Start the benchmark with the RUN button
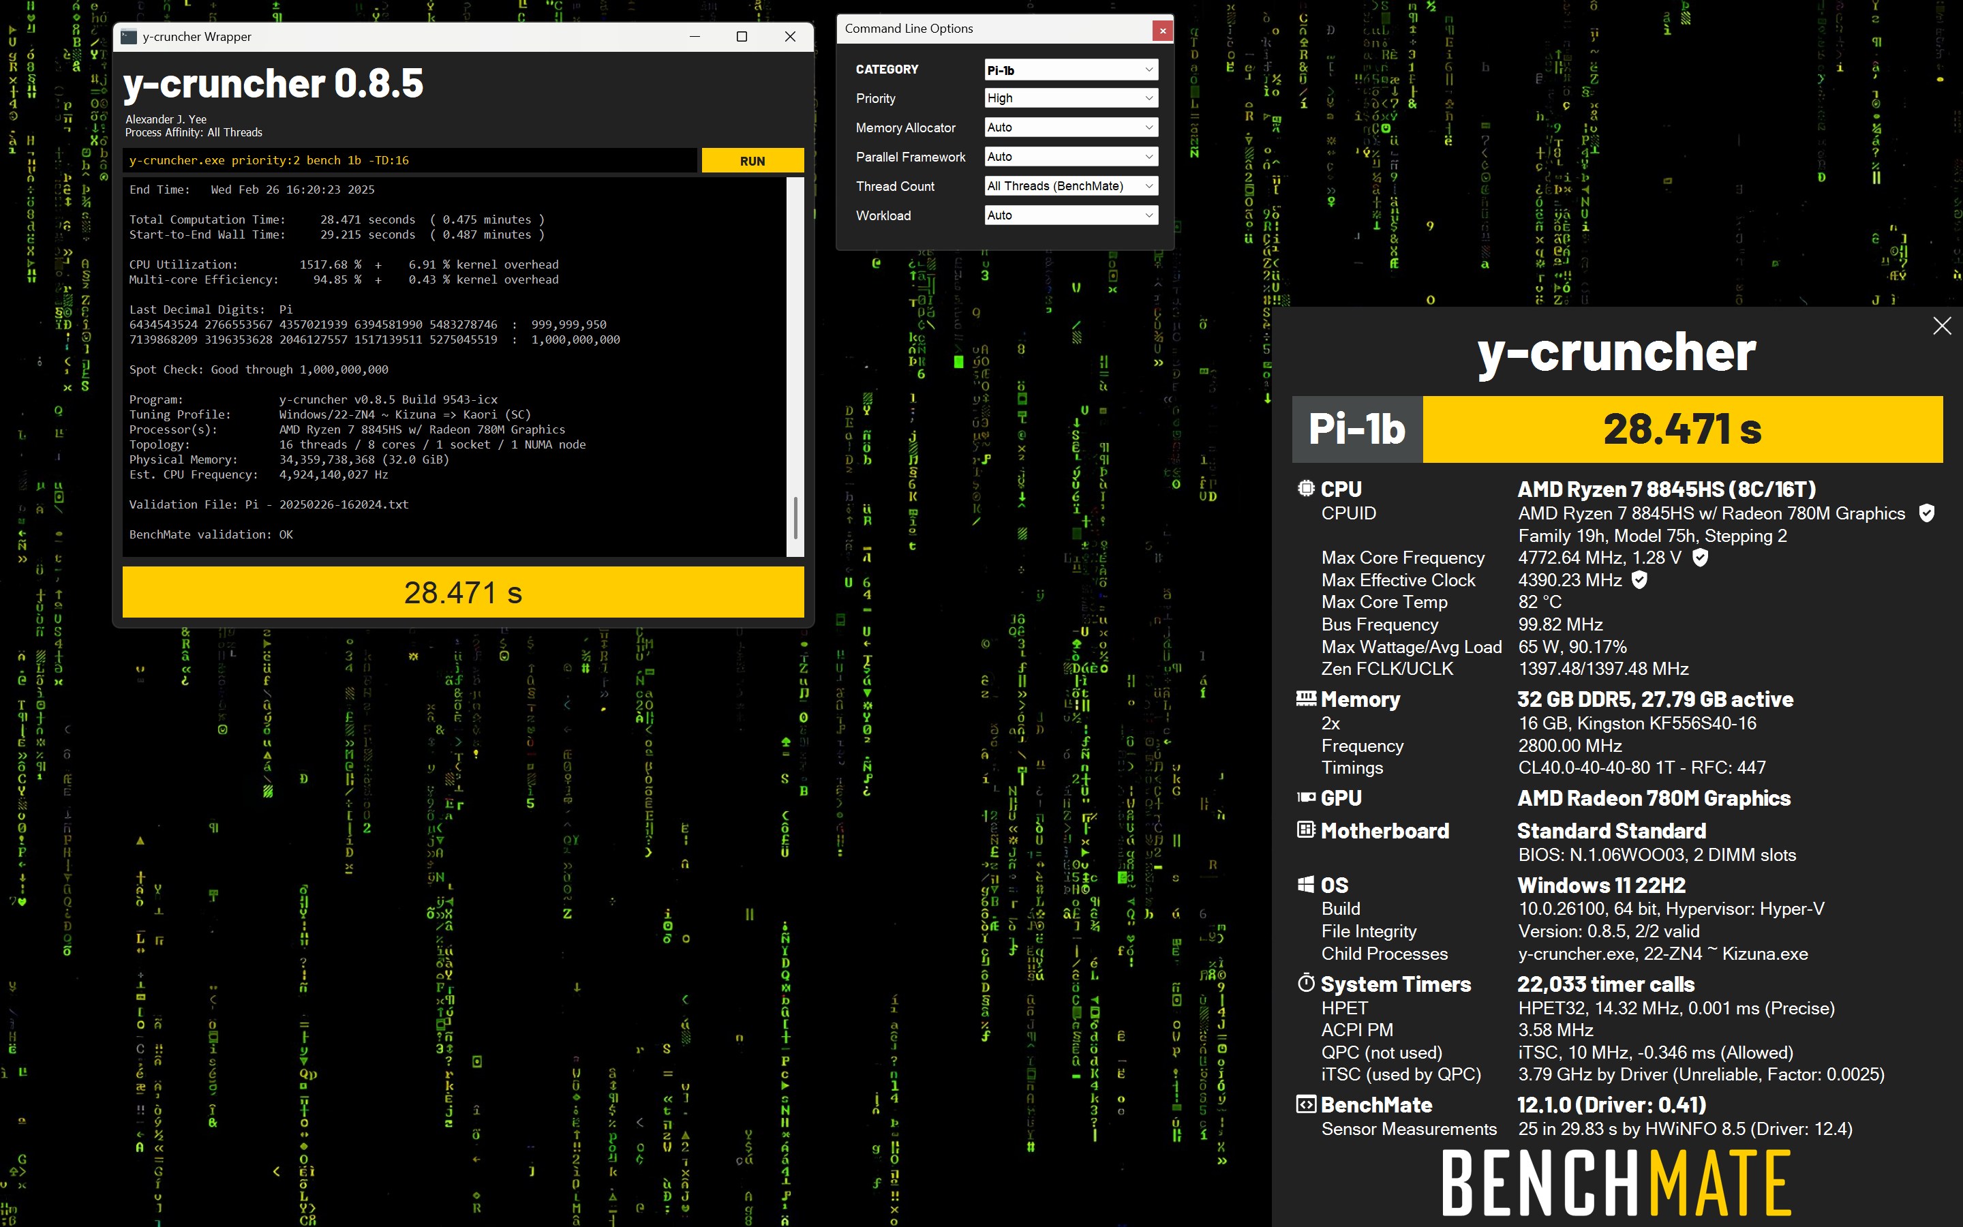This screenshot has height=1227, width=1963. pyautogui.click(x=752, y=161)
